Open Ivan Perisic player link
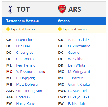 point(26,65)
